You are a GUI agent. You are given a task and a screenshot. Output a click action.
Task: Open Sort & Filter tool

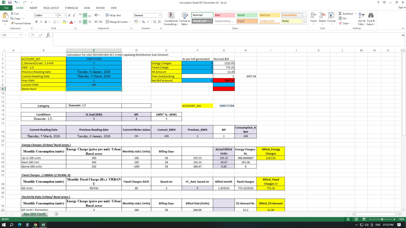click(362, 19)
